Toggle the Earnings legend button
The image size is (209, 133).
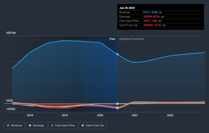[x=36, y=126]
